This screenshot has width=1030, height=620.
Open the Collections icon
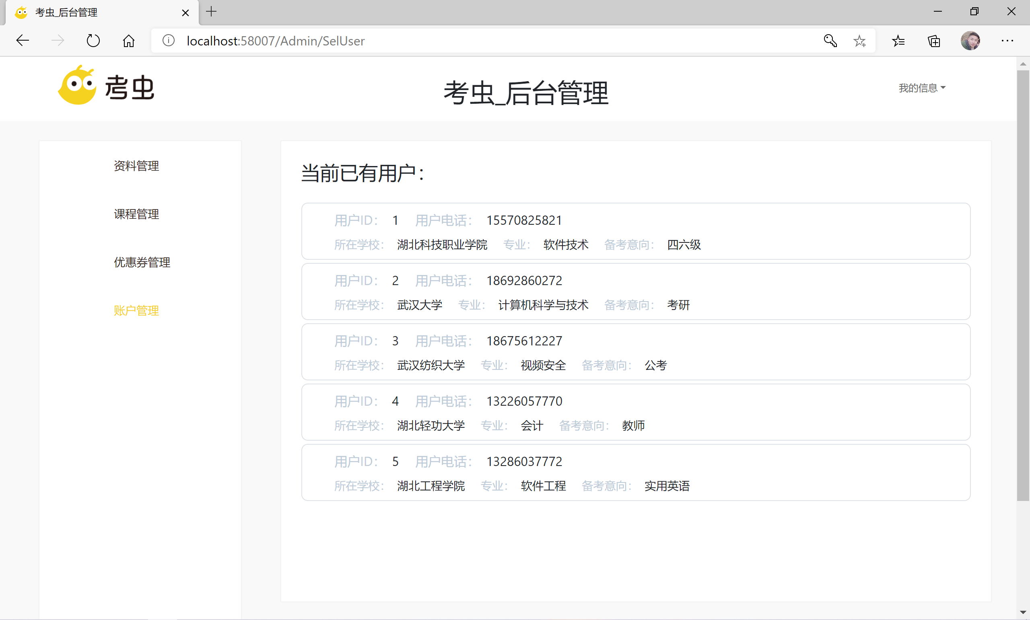tap(934, 41)
